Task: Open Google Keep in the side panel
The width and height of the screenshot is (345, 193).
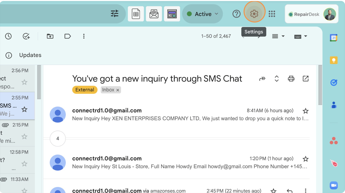Action: pyautogui.click(x=334, y=60)
